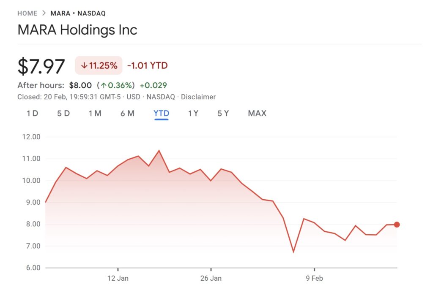433x290 pixels.
Task: Select the $7.97 current price text
Action: pos(41,65)
